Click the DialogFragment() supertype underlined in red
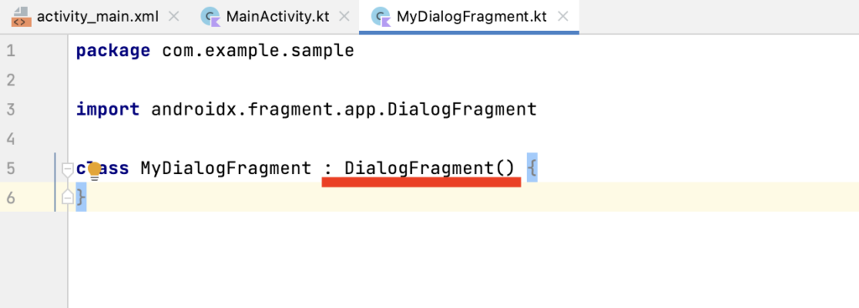The width and height of the screenshot is (859, 308). point(429,168)
